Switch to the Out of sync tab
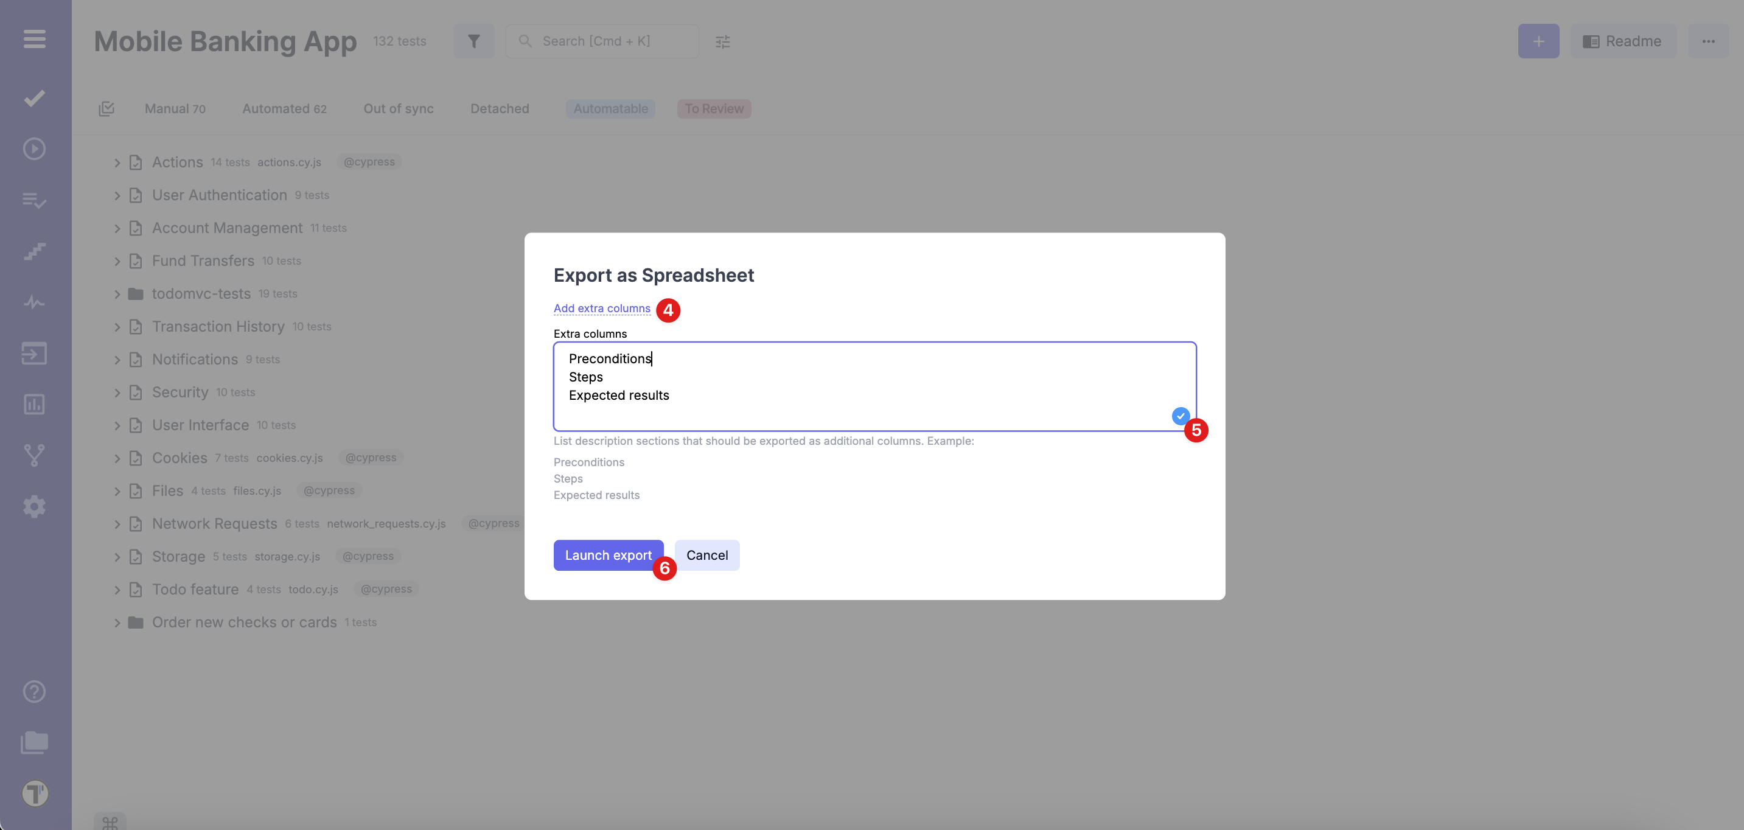Image resolution: width=1744 pixels, height=830 pixels. tap(398, 108)
